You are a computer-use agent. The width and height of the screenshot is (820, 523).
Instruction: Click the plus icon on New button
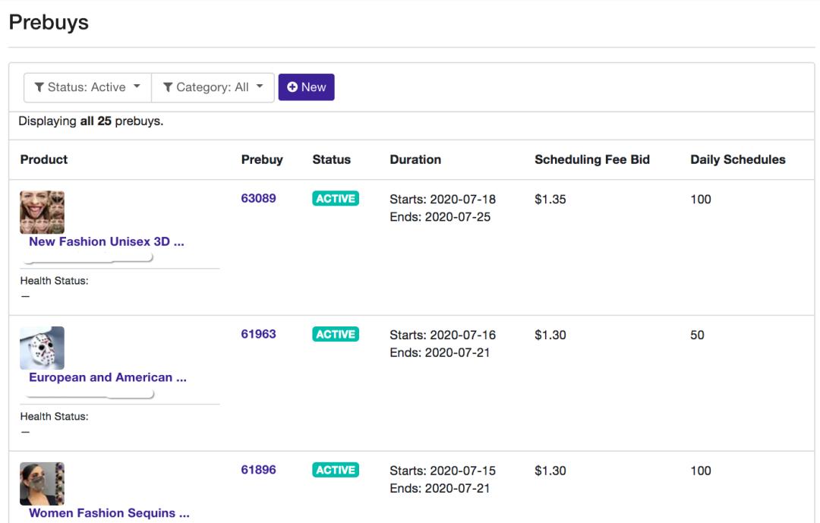[292, 87]
